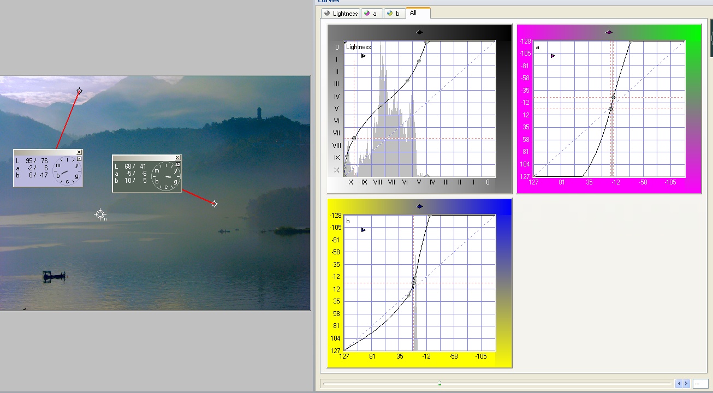Select the a curve top endpoint handle
The width and height of the screenshot is (713, 393).
[x=631, y=41]
